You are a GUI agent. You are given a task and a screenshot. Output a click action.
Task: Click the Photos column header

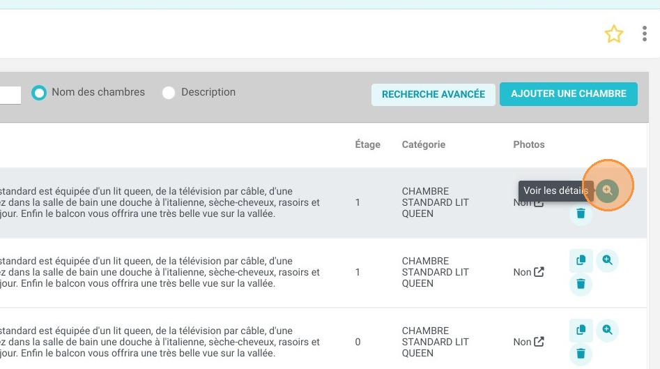pyautogui.click(x=529, y=144)
